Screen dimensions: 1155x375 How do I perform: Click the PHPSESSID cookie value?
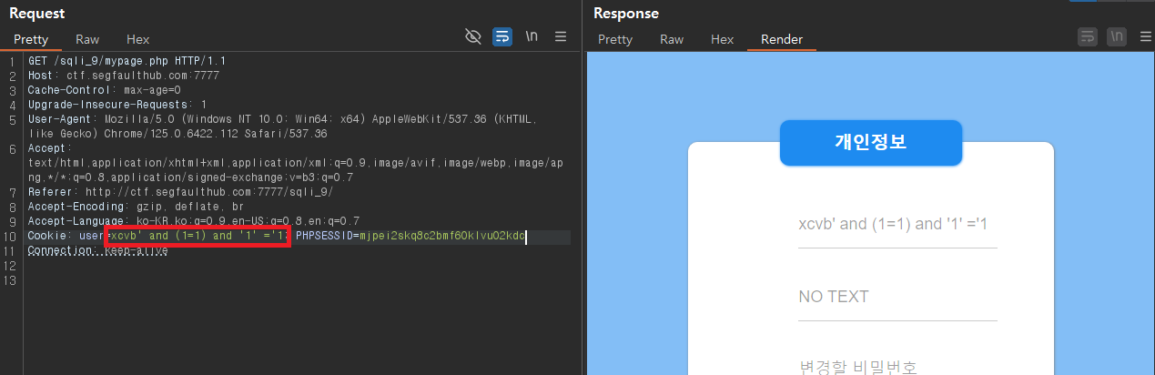pyautogui.click(x=441, y=237)
